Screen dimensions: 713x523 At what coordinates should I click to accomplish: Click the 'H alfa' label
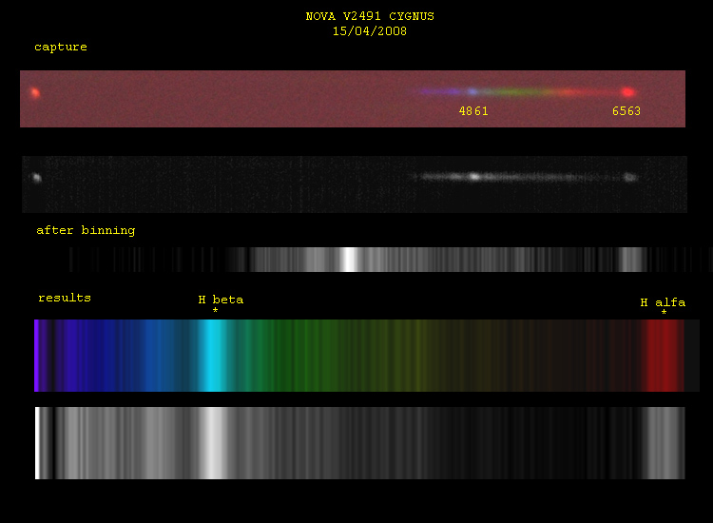(663, 302)
